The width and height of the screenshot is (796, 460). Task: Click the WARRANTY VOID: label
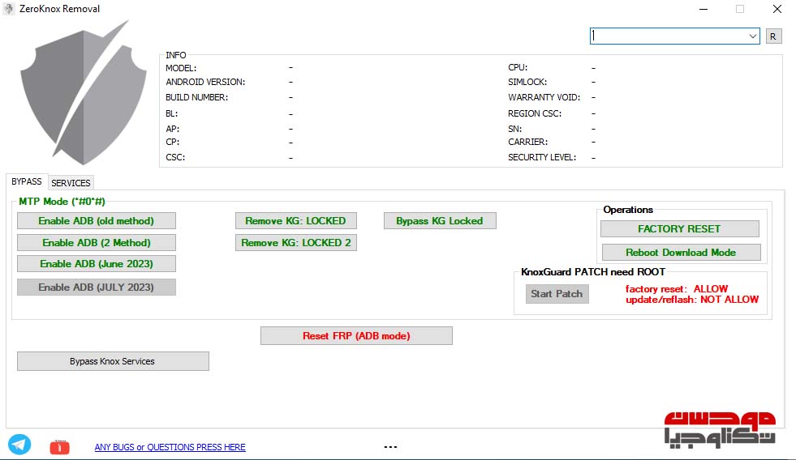point(544,97)
